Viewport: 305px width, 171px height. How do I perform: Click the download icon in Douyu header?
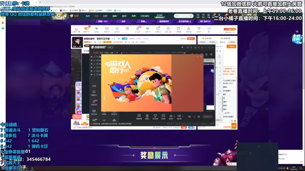tap(209, 15)
